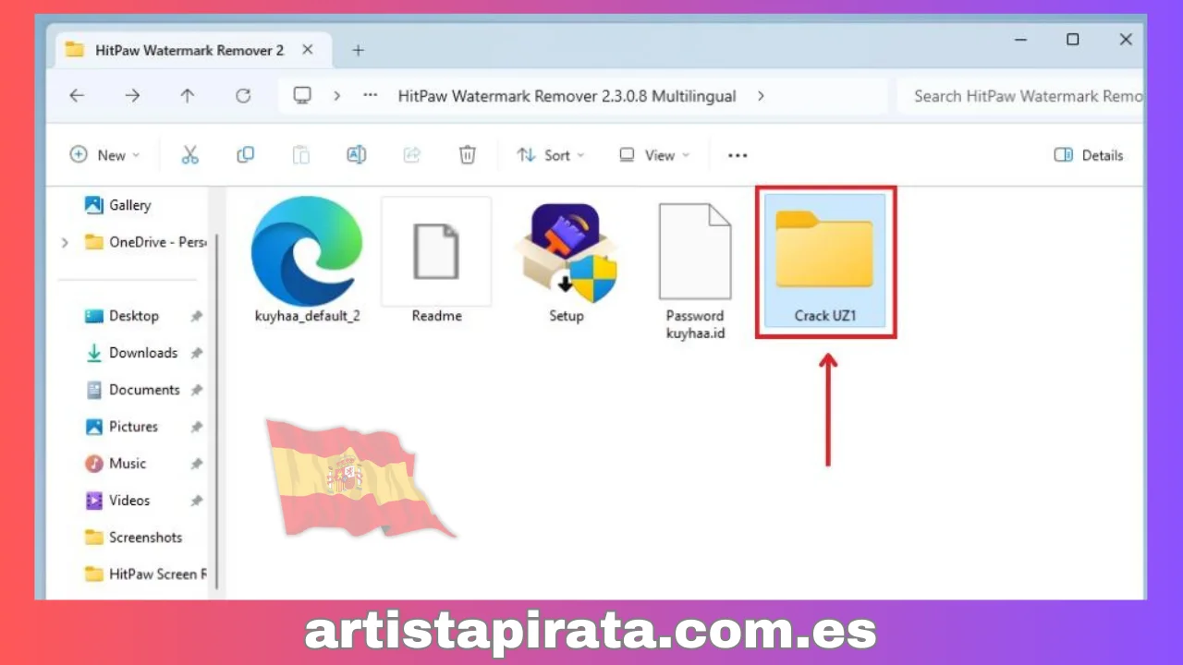Select the Cut icon in the toolbar

coord(190,155)
